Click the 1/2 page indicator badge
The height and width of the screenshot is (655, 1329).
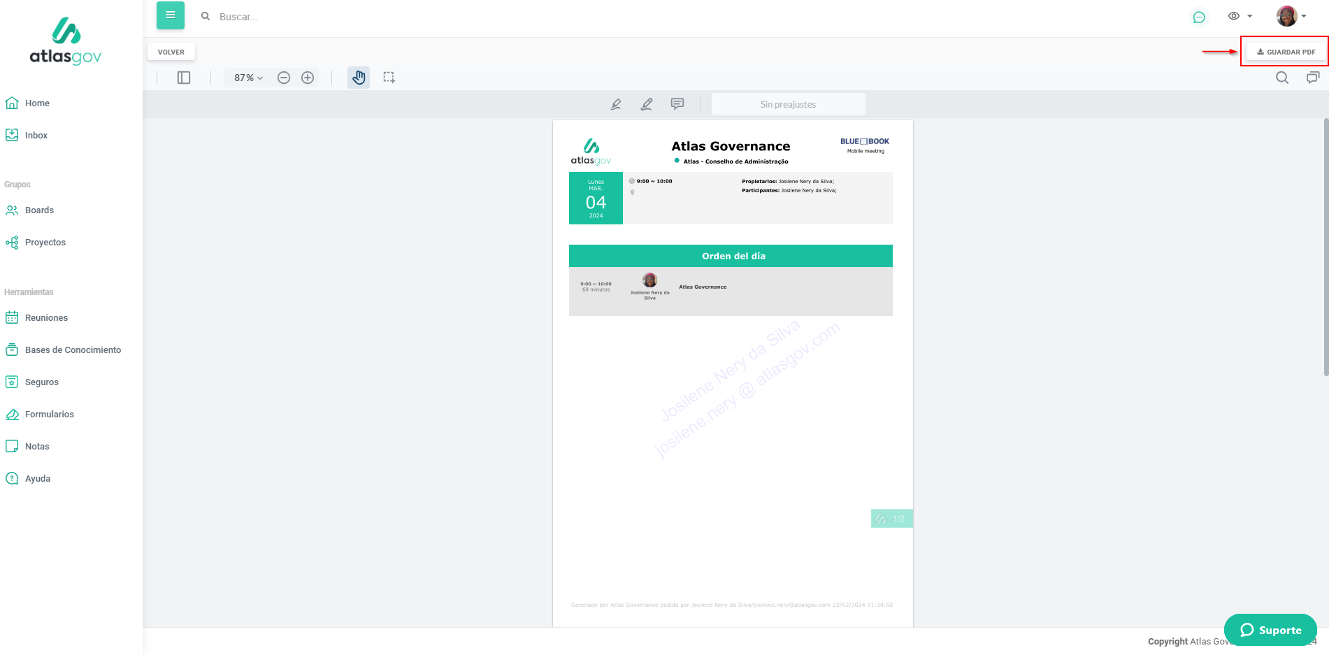pos(891,519)
